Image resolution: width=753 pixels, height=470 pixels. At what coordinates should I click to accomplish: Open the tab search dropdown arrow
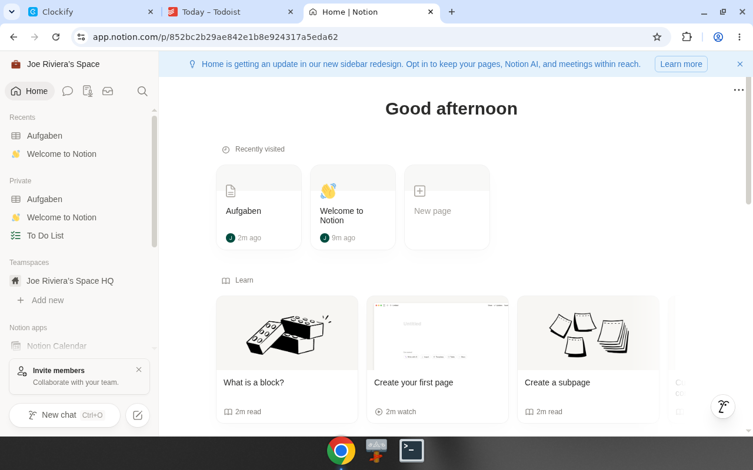pos(12,12)
